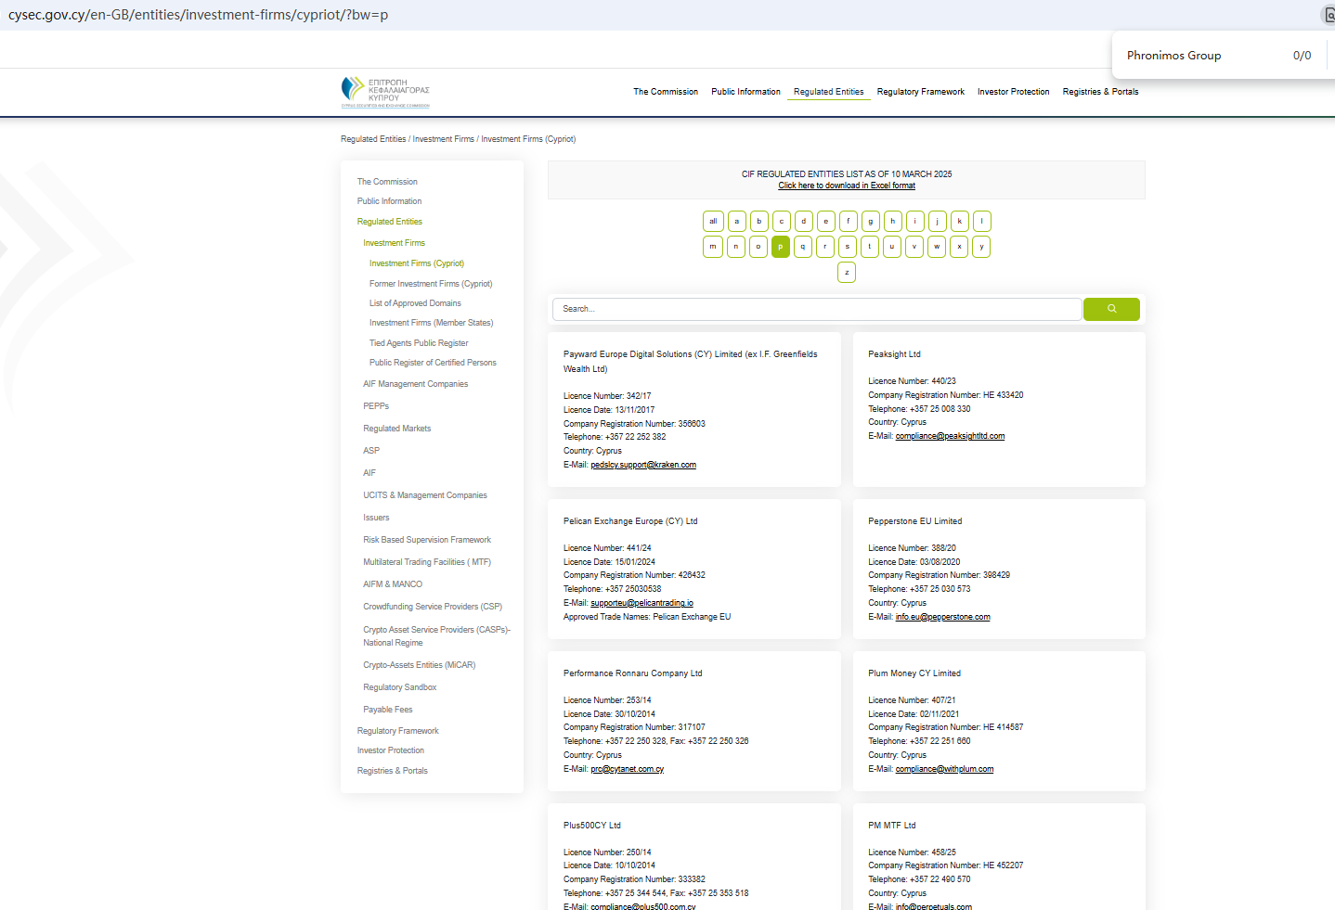
Task: Click Peaksight compliance email link
Action: 950,436
